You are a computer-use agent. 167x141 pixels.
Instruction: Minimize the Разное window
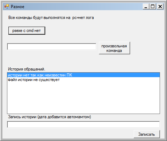tap(146, 6)
